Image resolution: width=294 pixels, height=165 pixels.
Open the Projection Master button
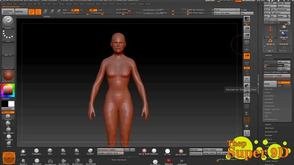tap(8, 11)
